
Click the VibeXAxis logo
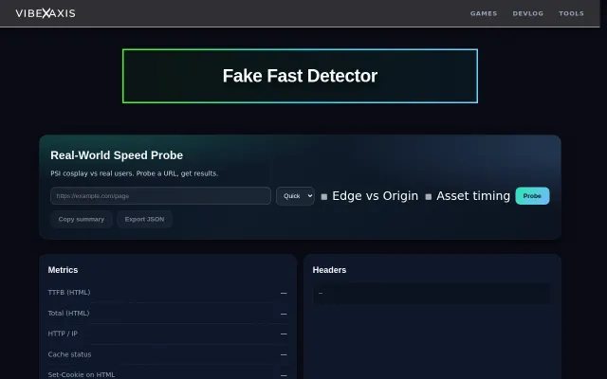coord(46,13)
